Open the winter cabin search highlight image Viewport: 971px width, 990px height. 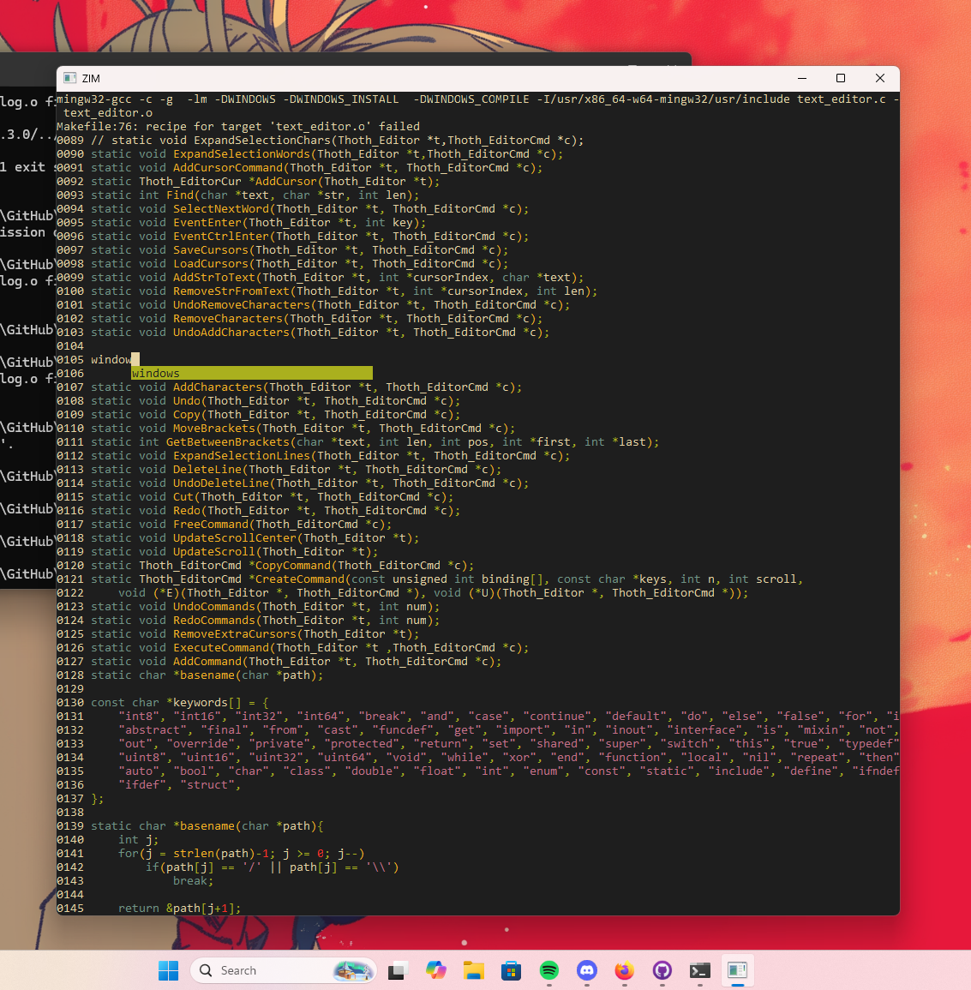(353, 970)
